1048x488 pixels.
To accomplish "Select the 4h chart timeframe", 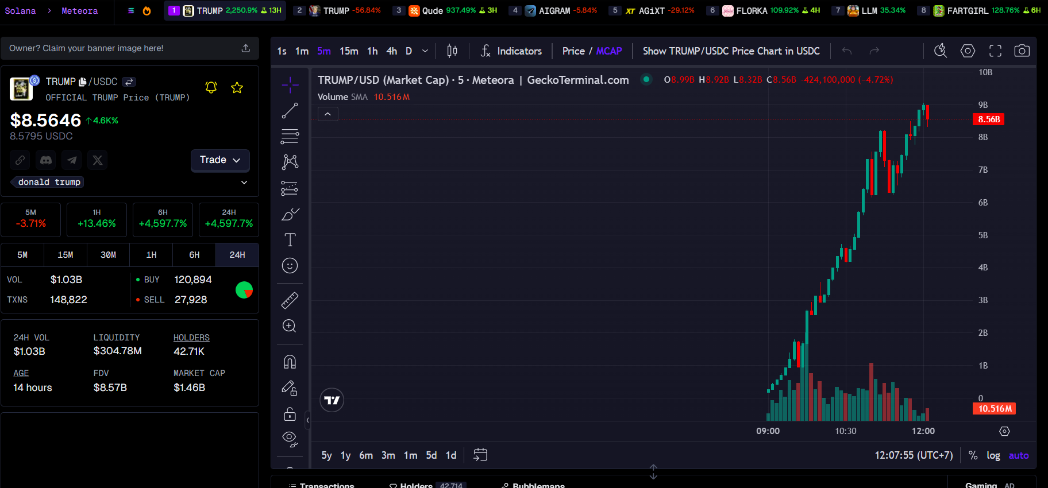I will (391, 51).
